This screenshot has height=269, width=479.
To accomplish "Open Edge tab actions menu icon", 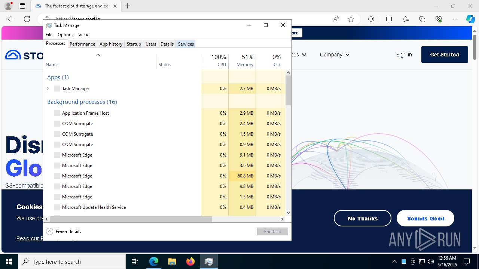I will [22, 6].
